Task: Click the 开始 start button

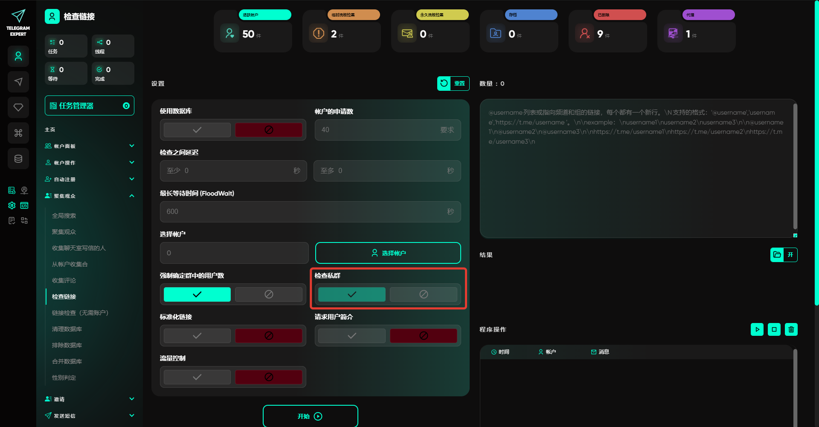Action: 310,416
